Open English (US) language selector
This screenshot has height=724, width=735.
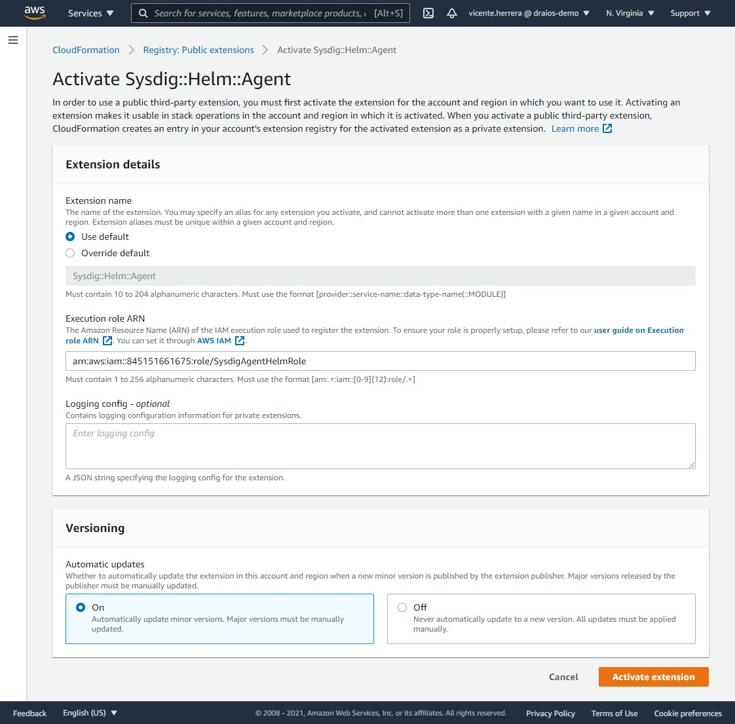click(x=90, y=713)
